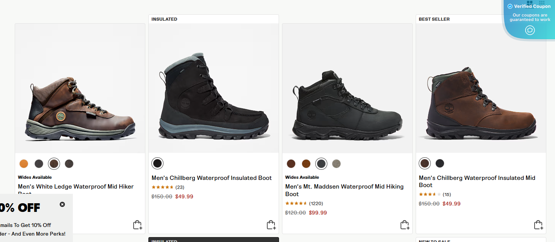The height and width of the screenshot is (242, 555).
Task: Click the Verified Coupon checkmark icon
Action: (510, 6)
